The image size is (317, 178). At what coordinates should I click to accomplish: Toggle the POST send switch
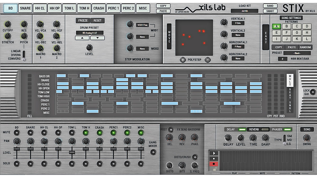point(171,129)
